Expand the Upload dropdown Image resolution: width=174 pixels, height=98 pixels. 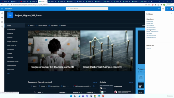click(43, 86)
